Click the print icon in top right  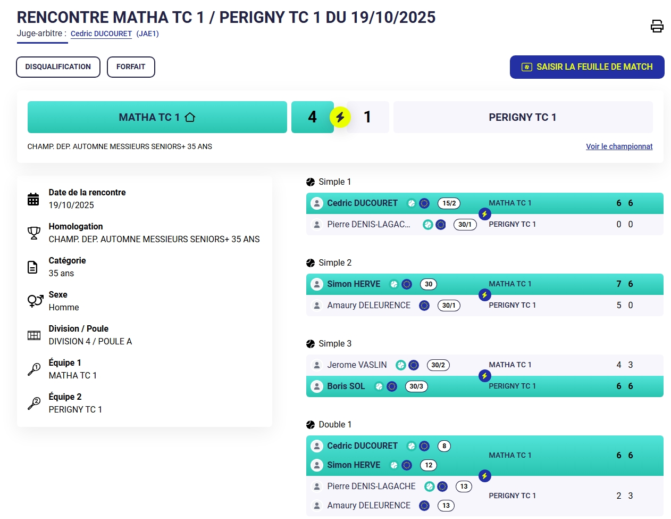pos(657,26)
